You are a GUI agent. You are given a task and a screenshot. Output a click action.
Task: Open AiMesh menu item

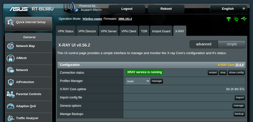[x=28, y=59]
